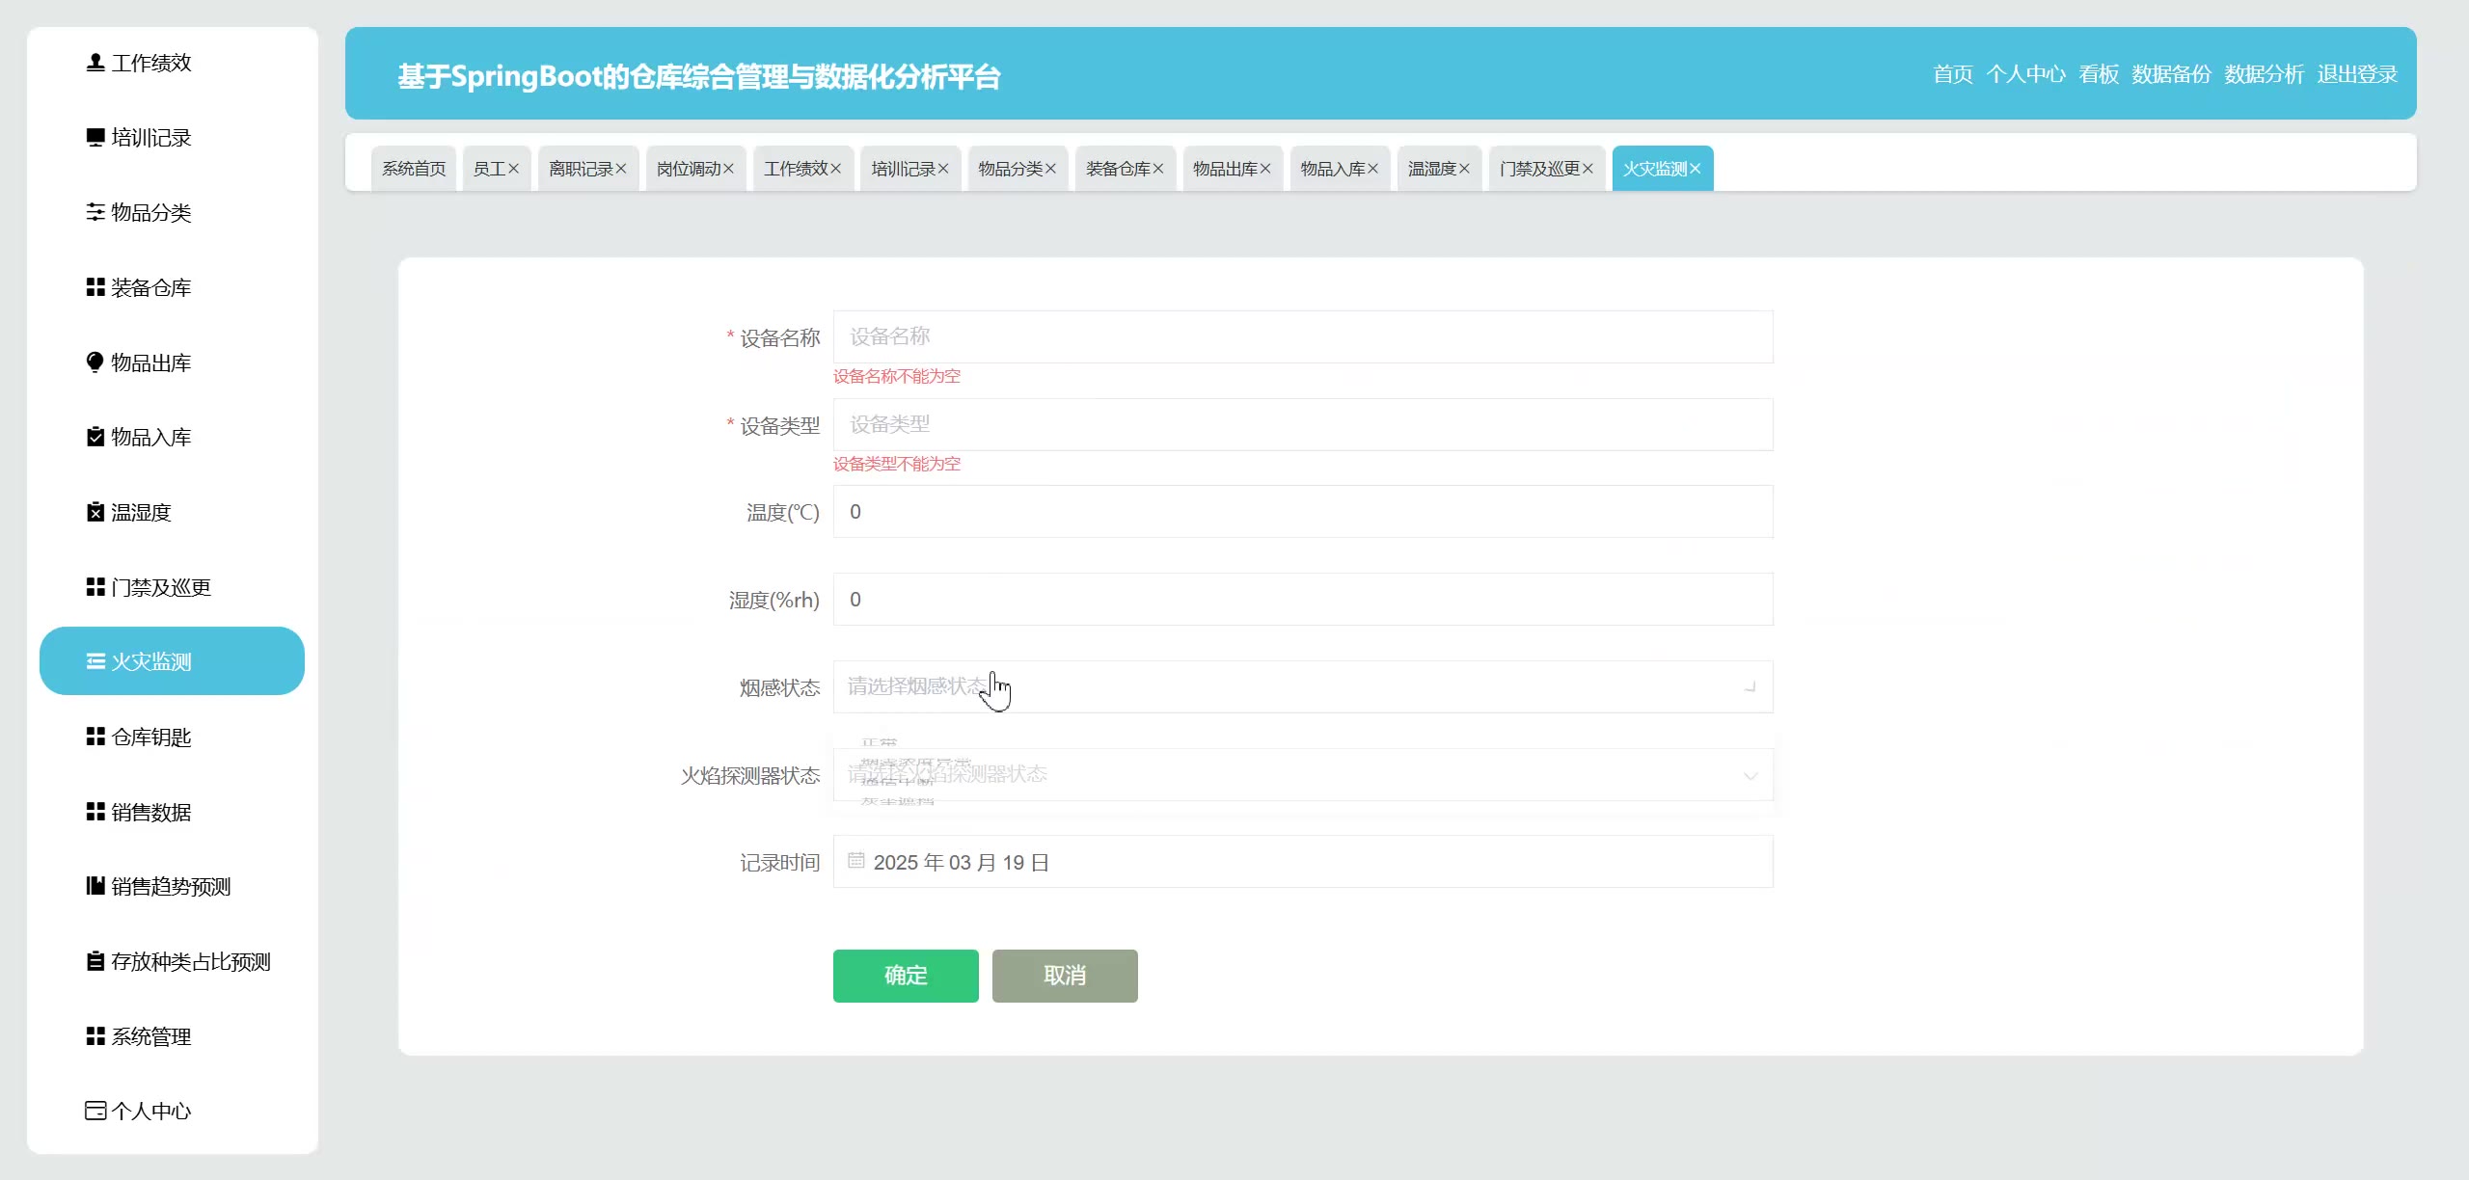The width and height of the screenshot is (2469, 1180).
Task: Switch to the 门禁及巡更 tab
Action: (x=1539, y=169)
